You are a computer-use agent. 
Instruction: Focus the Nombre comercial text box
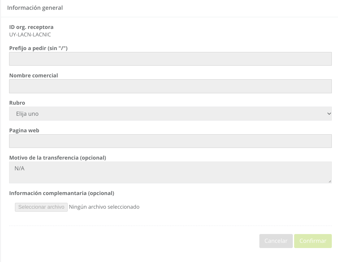point(170,86)
